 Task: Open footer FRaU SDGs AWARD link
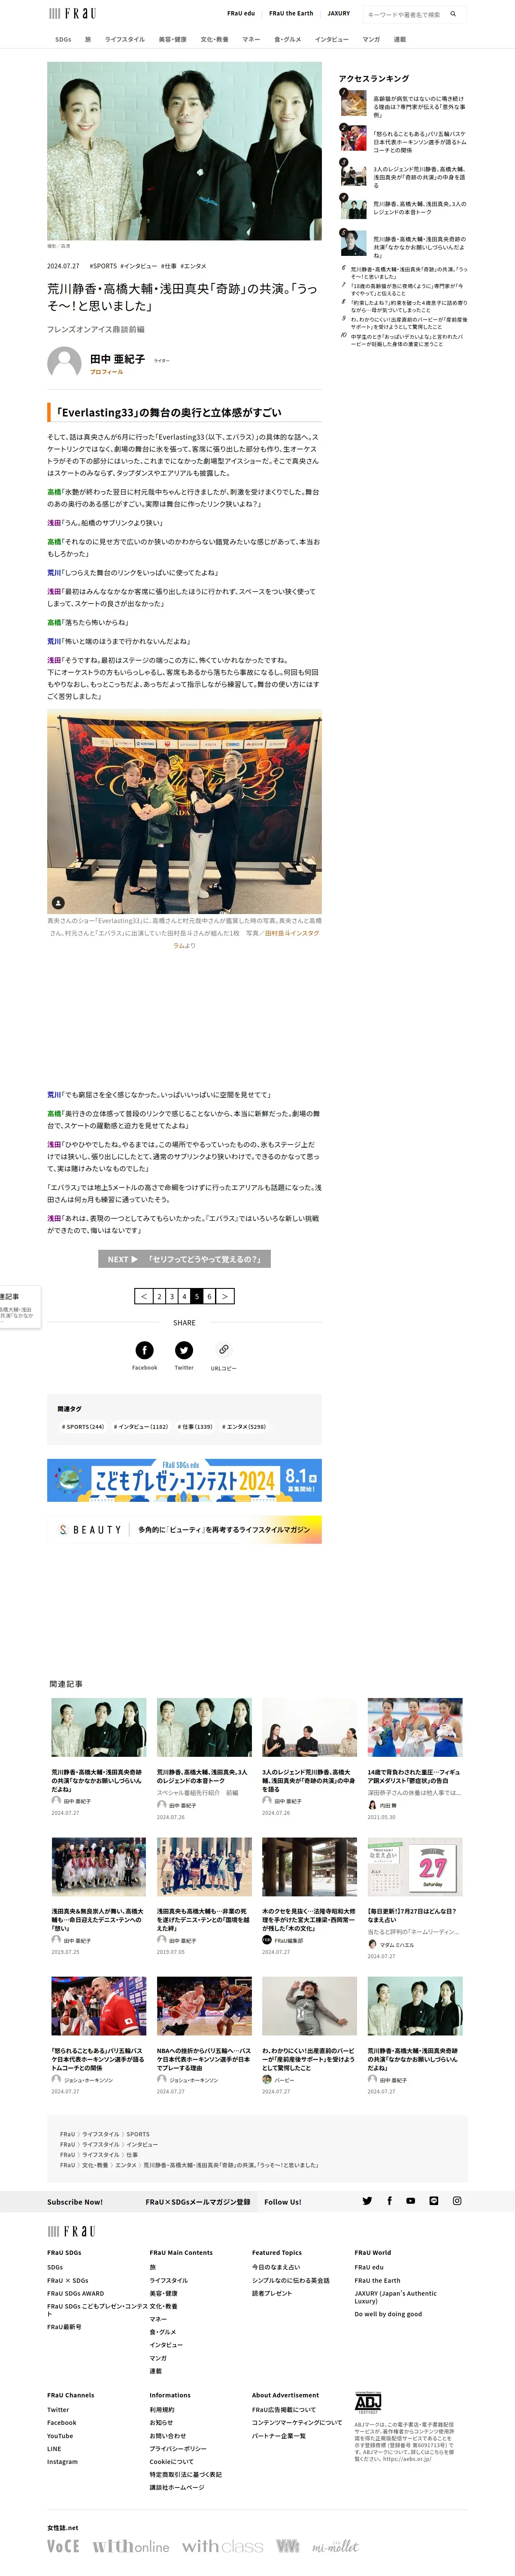[x=75, y=2293]
